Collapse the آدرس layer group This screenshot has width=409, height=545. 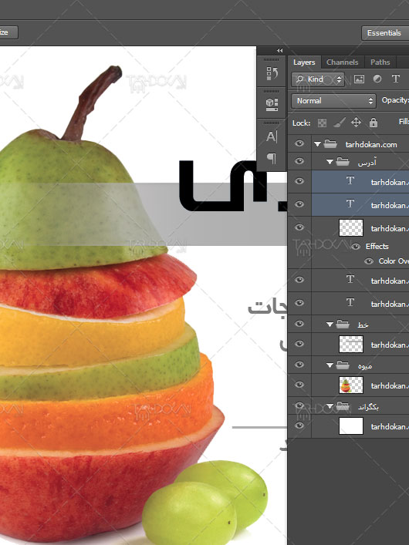pos(330,162)
